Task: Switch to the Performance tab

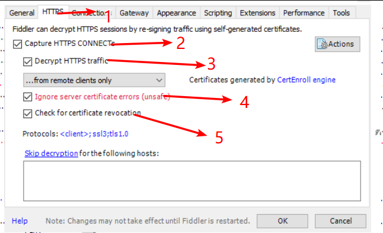Action: [304, 12]
